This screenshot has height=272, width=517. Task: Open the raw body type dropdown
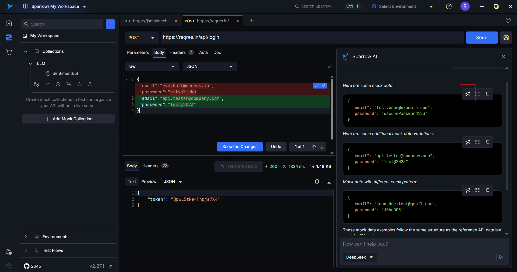point(152,66)
